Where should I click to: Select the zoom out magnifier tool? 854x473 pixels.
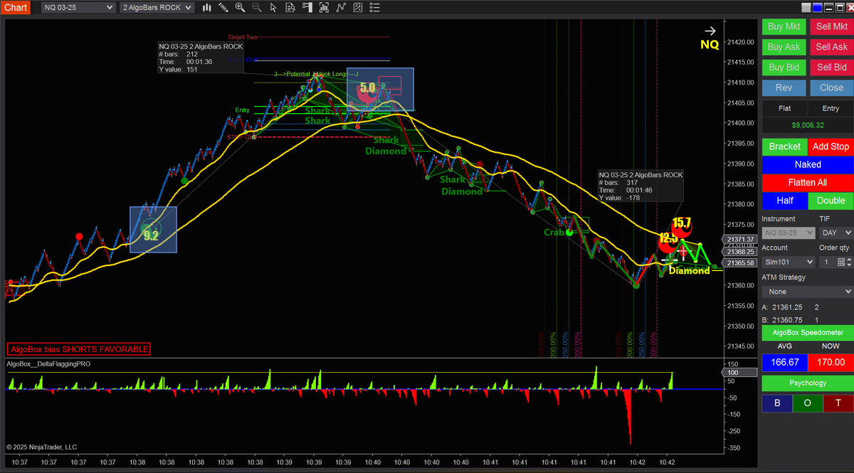coord(256,8)
